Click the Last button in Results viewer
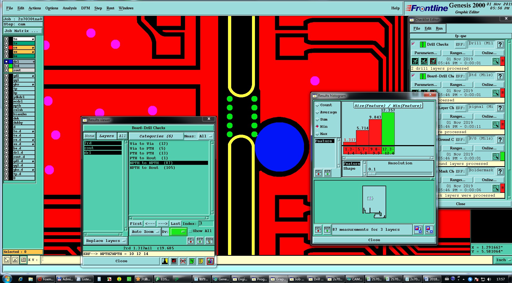The height and width of the screenshot is (283, 512). click(x=175, y=224)
